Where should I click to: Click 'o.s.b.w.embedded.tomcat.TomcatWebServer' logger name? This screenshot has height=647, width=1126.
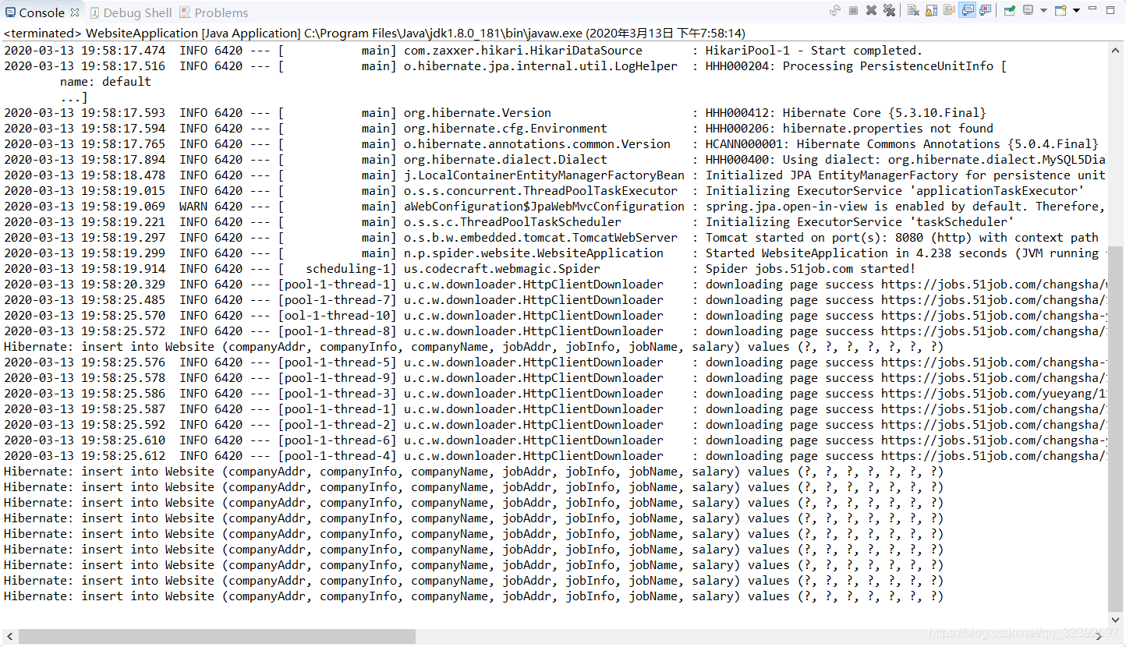pos(540,237)
